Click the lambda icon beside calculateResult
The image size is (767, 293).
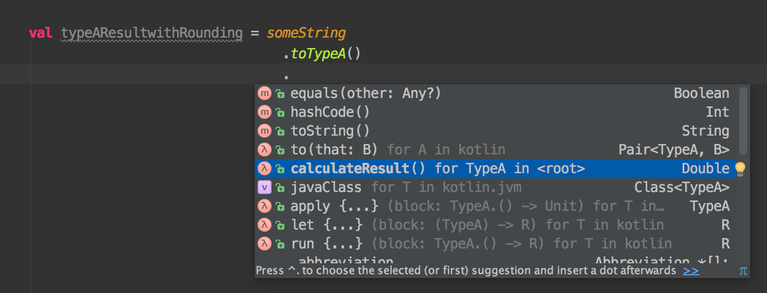click(265, 168)
